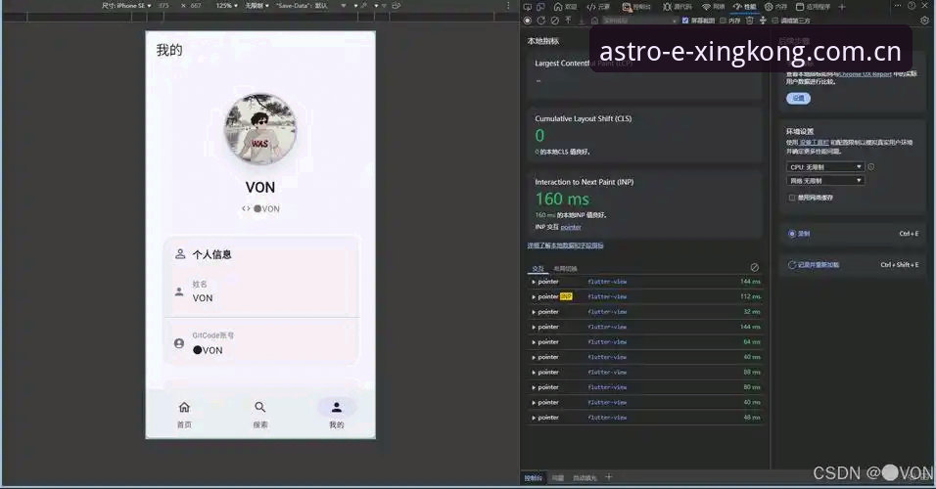Clear the performance recording
The height and width of the screenshot is (489, 936).
(x=554, y=21)
